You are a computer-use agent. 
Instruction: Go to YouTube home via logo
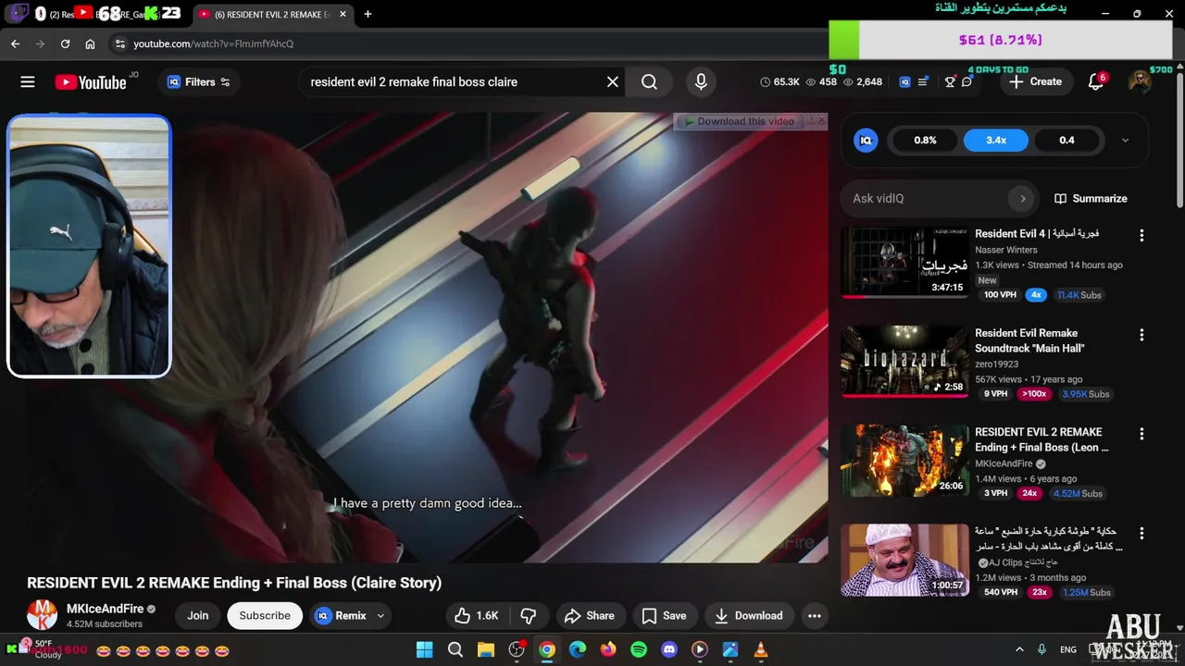(x=91, y=82)
